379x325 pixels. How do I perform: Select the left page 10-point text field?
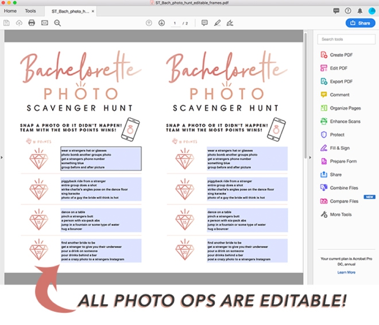point(101,189)
